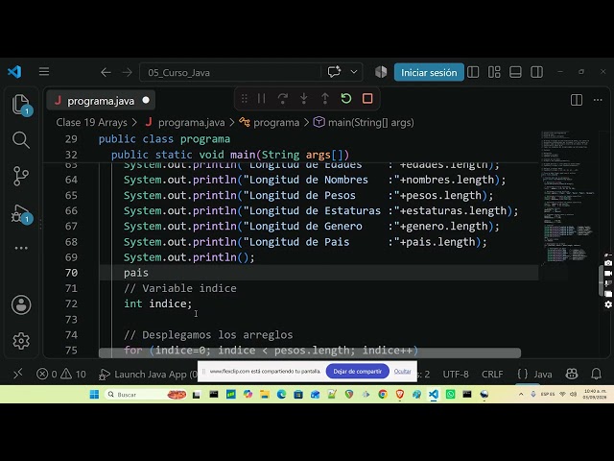This screenshot has height=461, width=614.
Task: Open the Explorer view in activity bar
Action: click(x=21, y=105)
